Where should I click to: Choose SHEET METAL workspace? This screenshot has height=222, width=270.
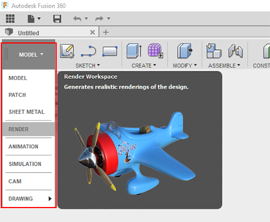click(x=29, y=112)
